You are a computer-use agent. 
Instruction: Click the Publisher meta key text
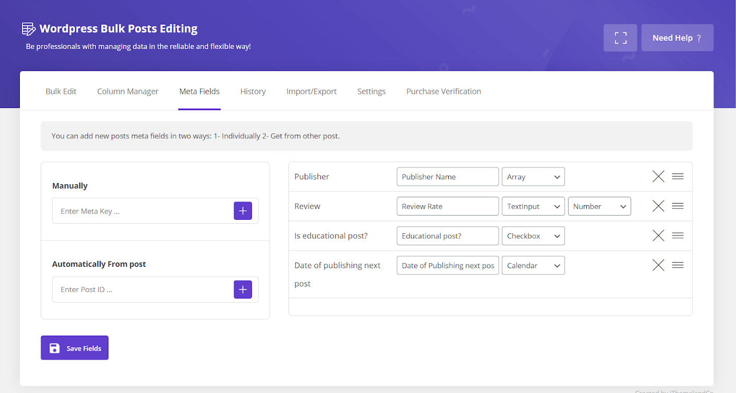tap(312, 176)
